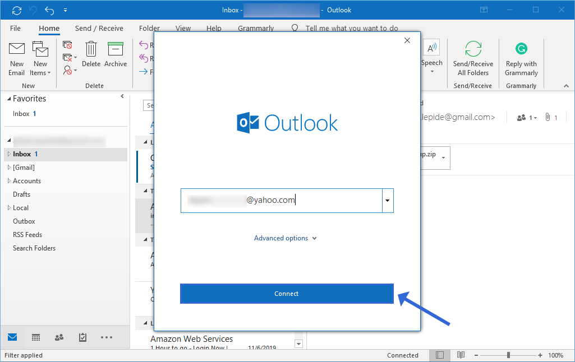
Task: Open Customize Quick Access Toolbar dropdown
Action: coord(65,10)
